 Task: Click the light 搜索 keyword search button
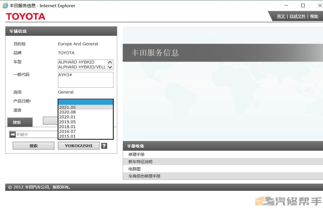point(33,146)
